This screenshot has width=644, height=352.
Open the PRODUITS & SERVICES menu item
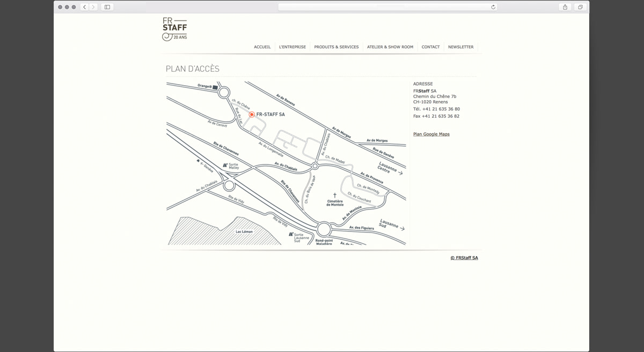336,47
